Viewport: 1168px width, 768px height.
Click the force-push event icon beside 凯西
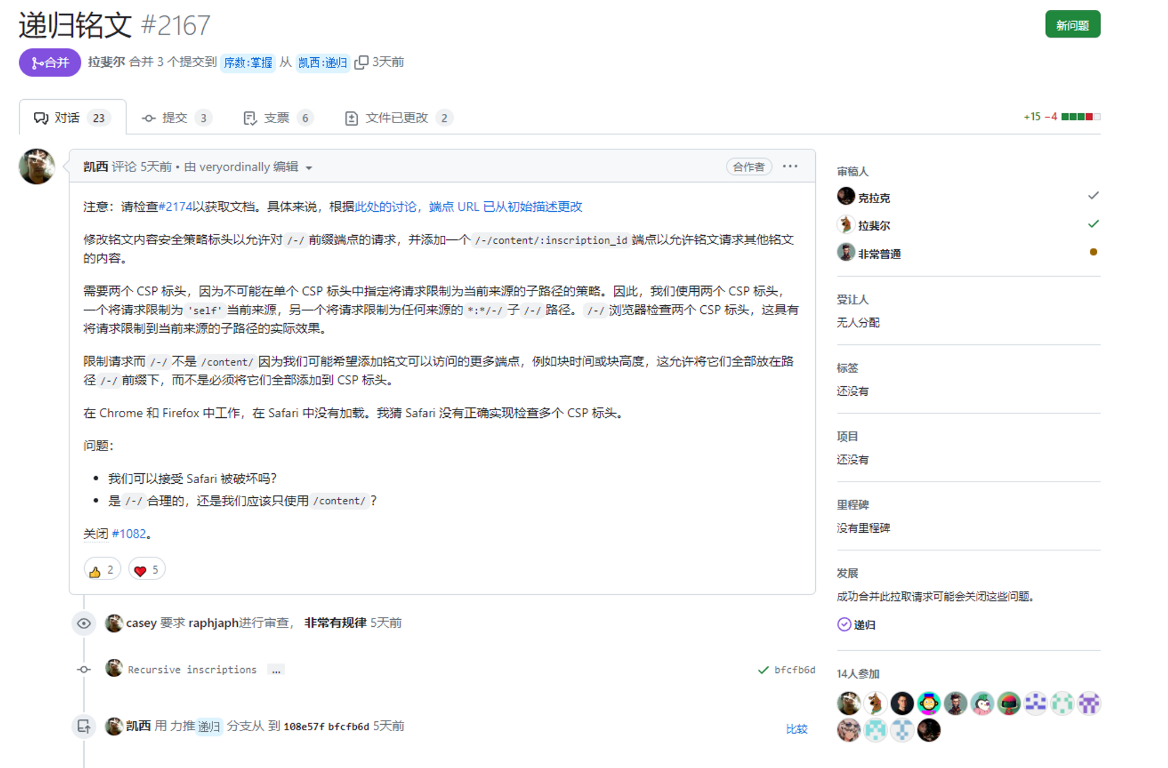tap(84, 727)
